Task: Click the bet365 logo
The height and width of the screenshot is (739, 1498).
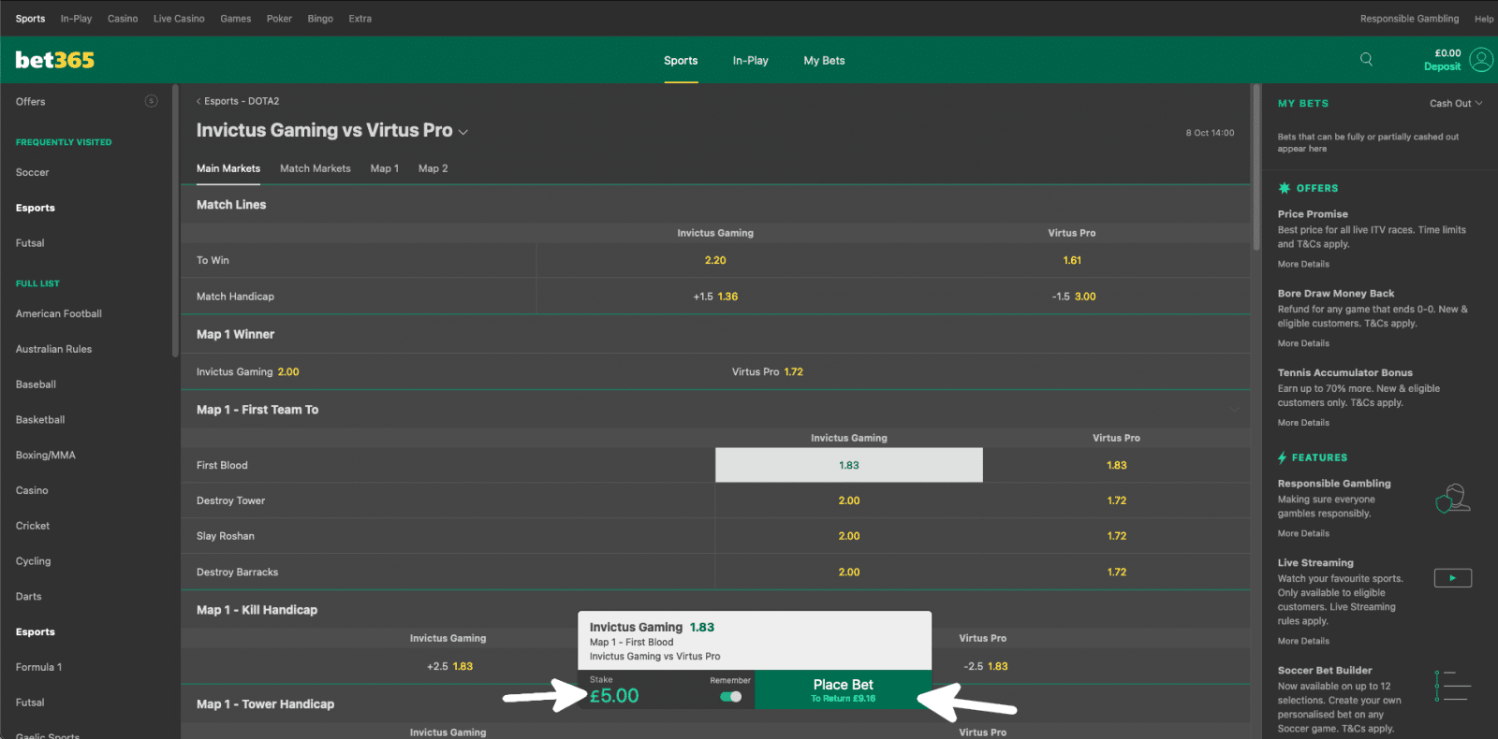Action: [54, 60]
